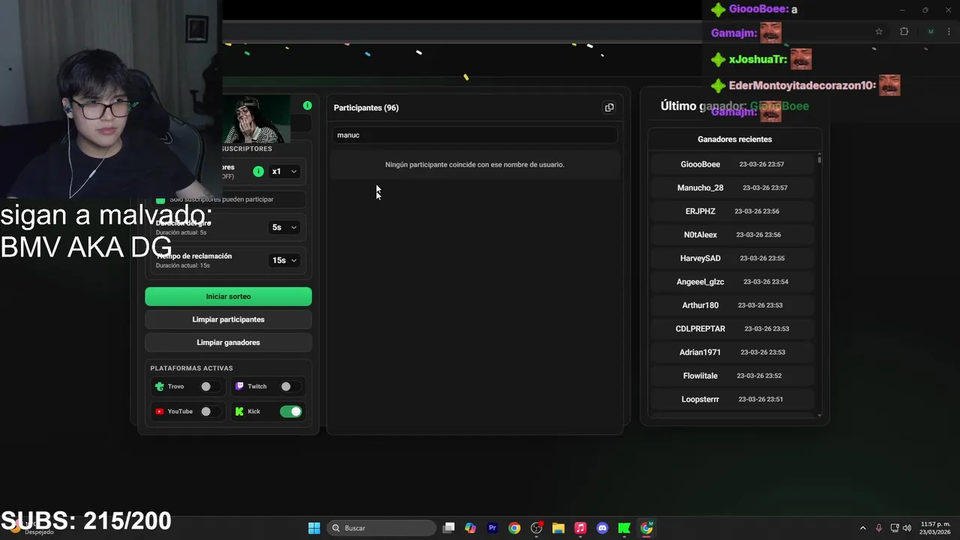Open the green info icon beside the streamer thumbnail
This screenshot has width=960, height=540.
tap(307, 106)
